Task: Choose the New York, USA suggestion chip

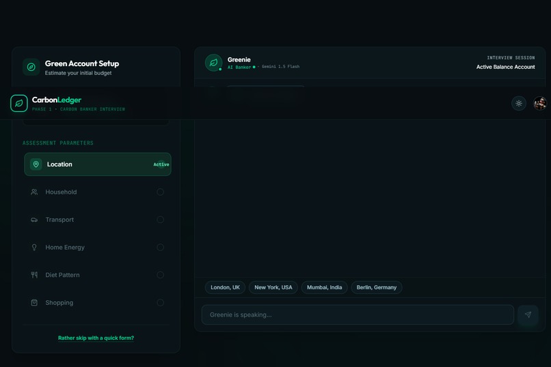Action: click(x=273, y=287)
